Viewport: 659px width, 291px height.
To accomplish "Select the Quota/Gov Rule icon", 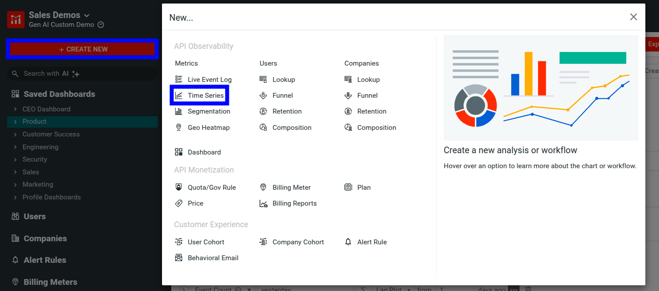I will (x=179, y=187).
